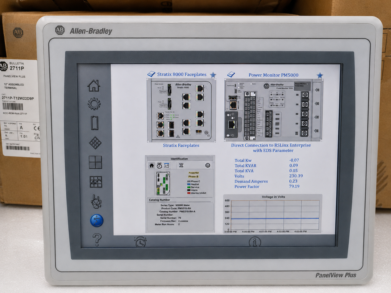
Task: Click the Voltage in Volts trend chart
Action: point(273,214)
